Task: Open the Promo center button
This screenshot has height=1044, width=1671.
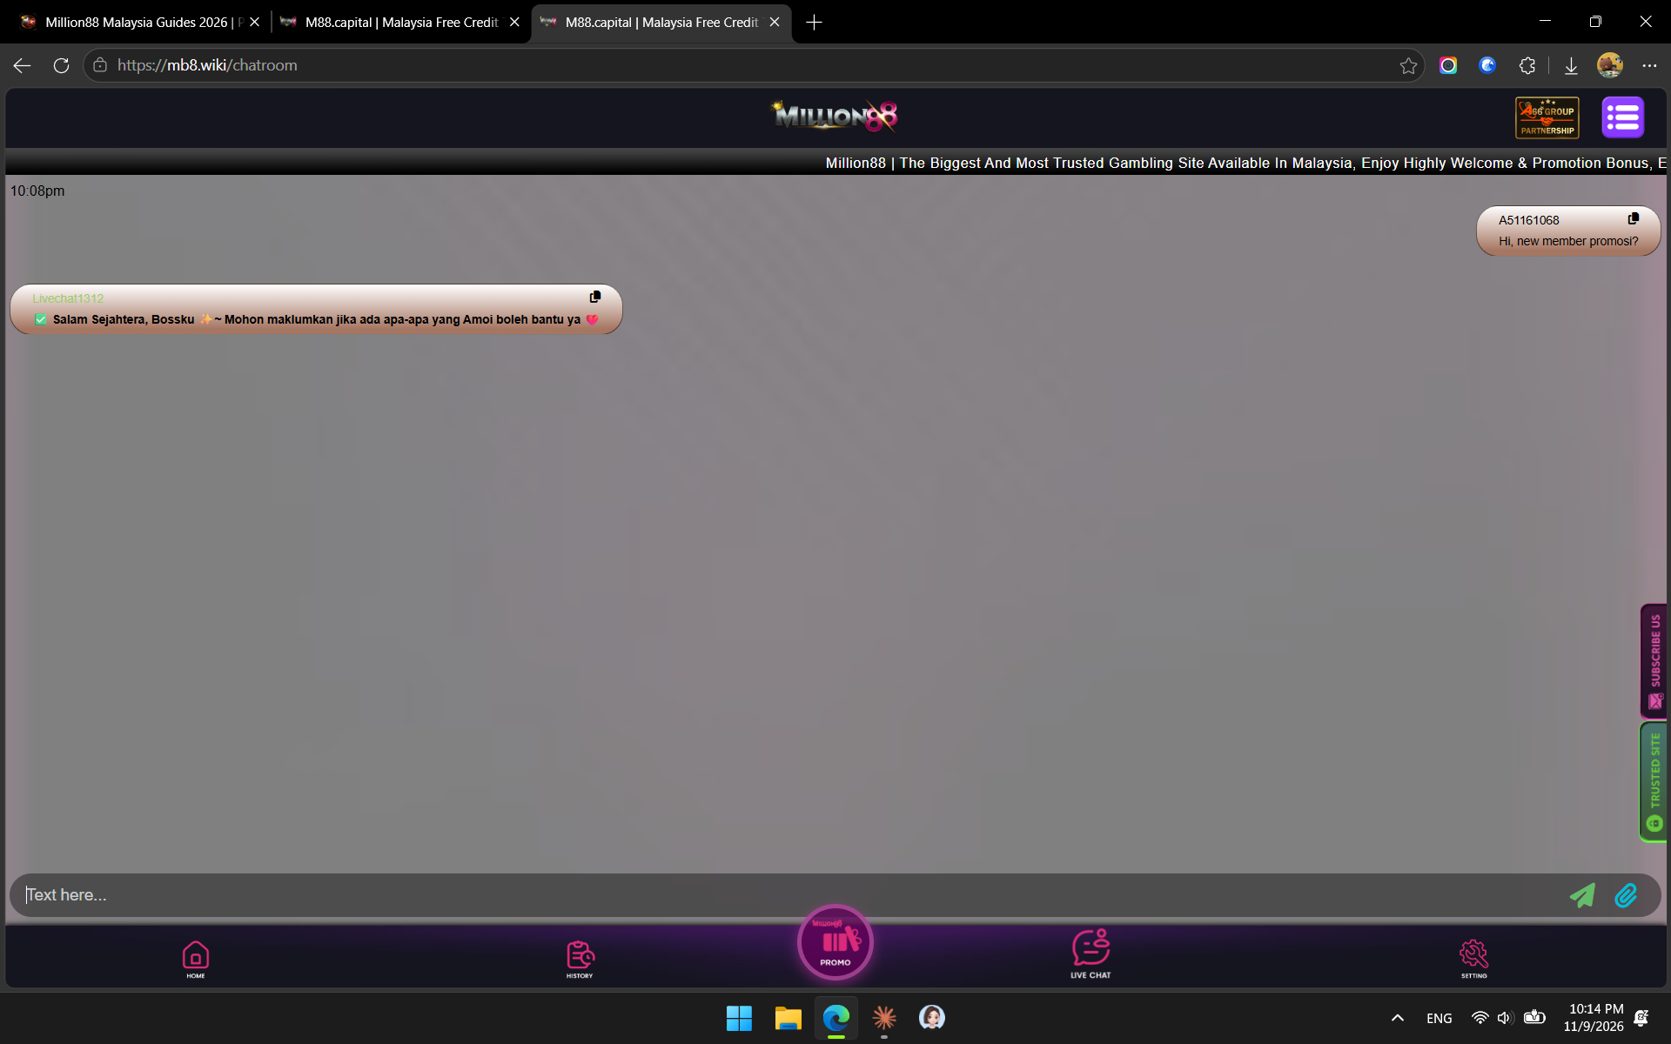Action: point(835,943)
